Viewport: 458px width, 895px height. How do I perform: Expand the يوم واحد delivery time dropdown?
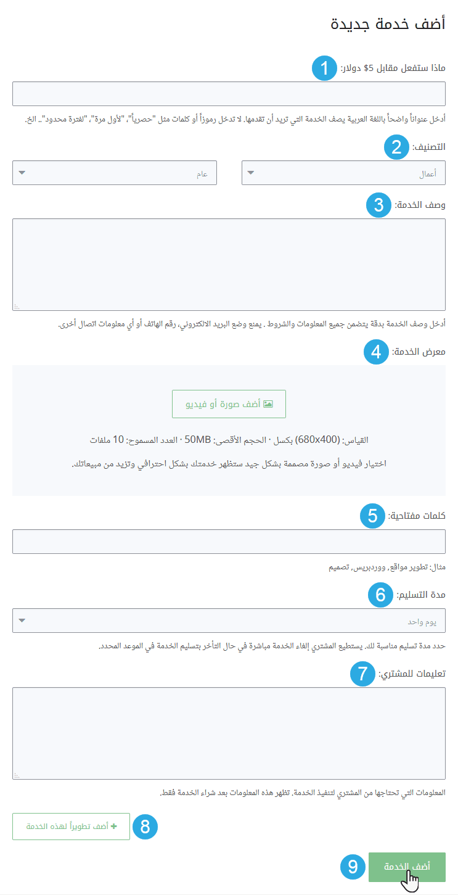(229, 621)
